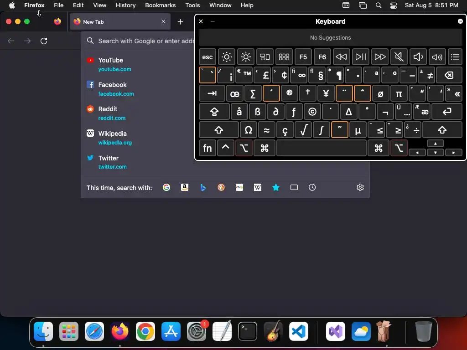Tap the mute key on Keyboard
Image resolution: width=467 pixels, height=350 pixels.
(x=399, y=57)
